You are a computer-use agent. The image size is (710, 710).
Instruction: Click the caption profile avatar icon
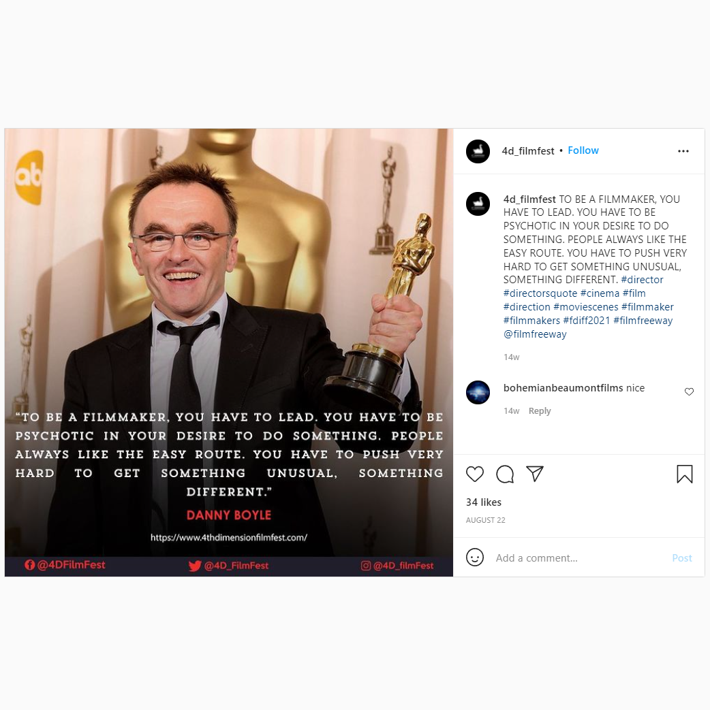click(478, 204)
